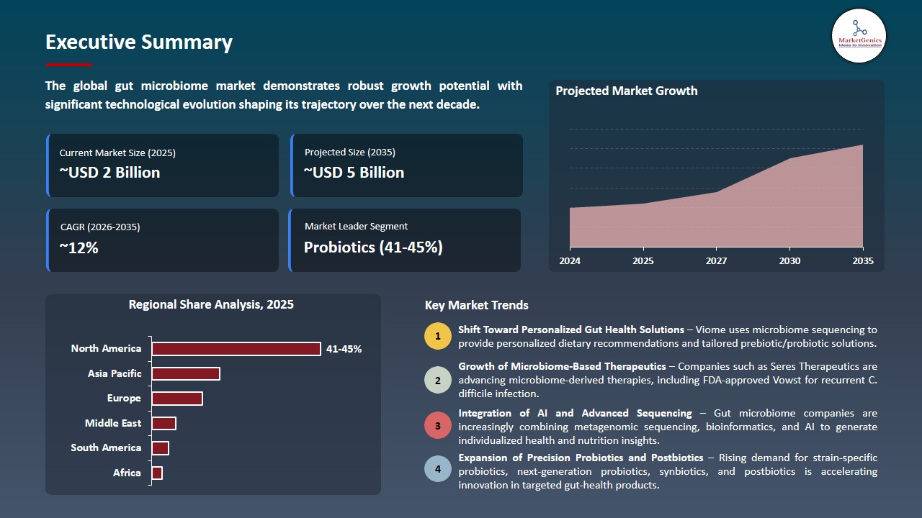Click Growth of Microbiome-Based Therapeutics heading
922x518 pixels.
562,366
